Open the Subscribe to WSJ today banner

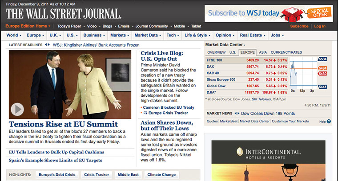tap(269, 14)
